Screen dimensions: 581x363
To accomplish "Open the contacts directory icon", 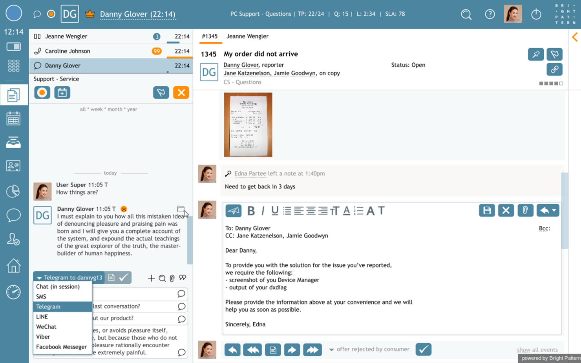I will tap(14, 166).
